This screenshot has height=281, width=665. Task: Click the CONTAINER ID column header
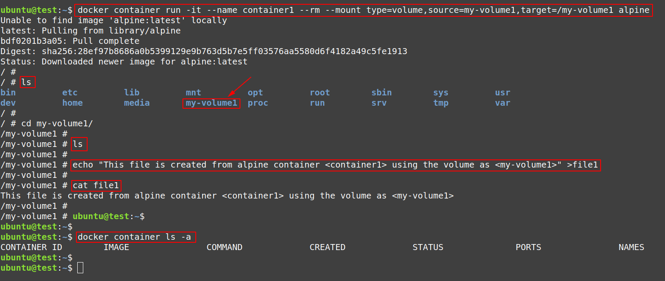(x=31, y=247)
